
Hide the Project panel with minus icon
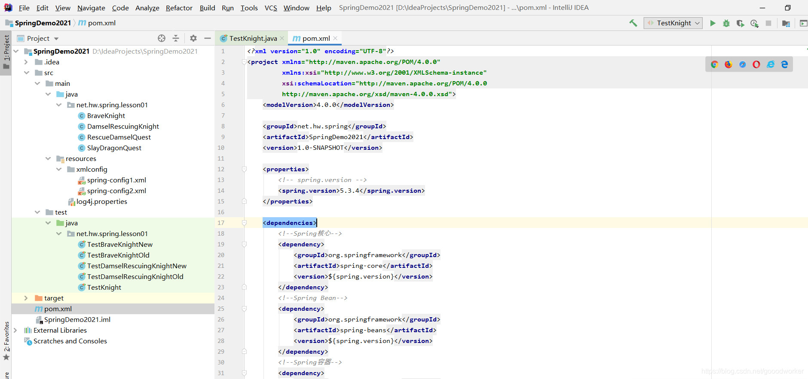208,38
